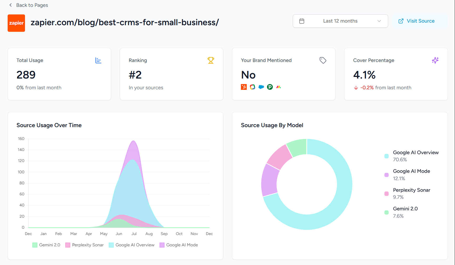Click the Zoho icon in the brand list

coord(252,87)
